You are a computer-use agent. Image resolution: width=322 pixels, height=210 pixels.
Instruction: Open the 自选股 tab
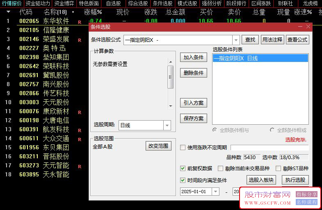[113, 4]
